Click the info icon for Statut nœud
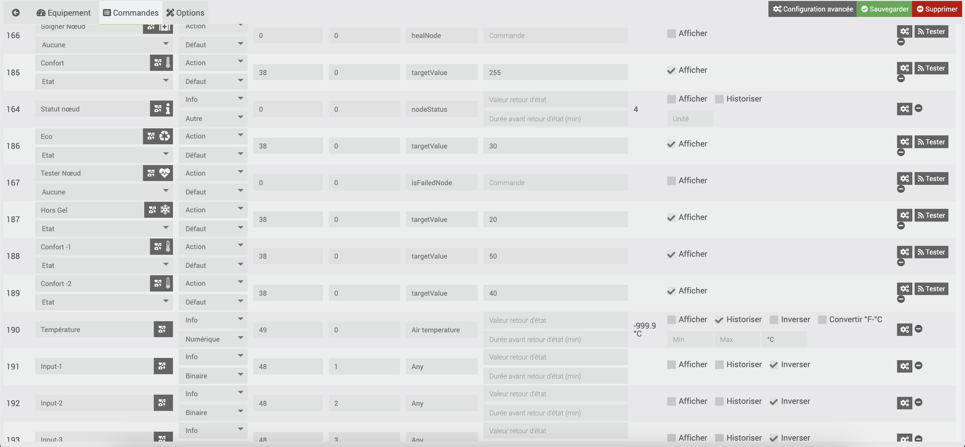Viewport: 965px width, 447px height. tap(168, 109)
